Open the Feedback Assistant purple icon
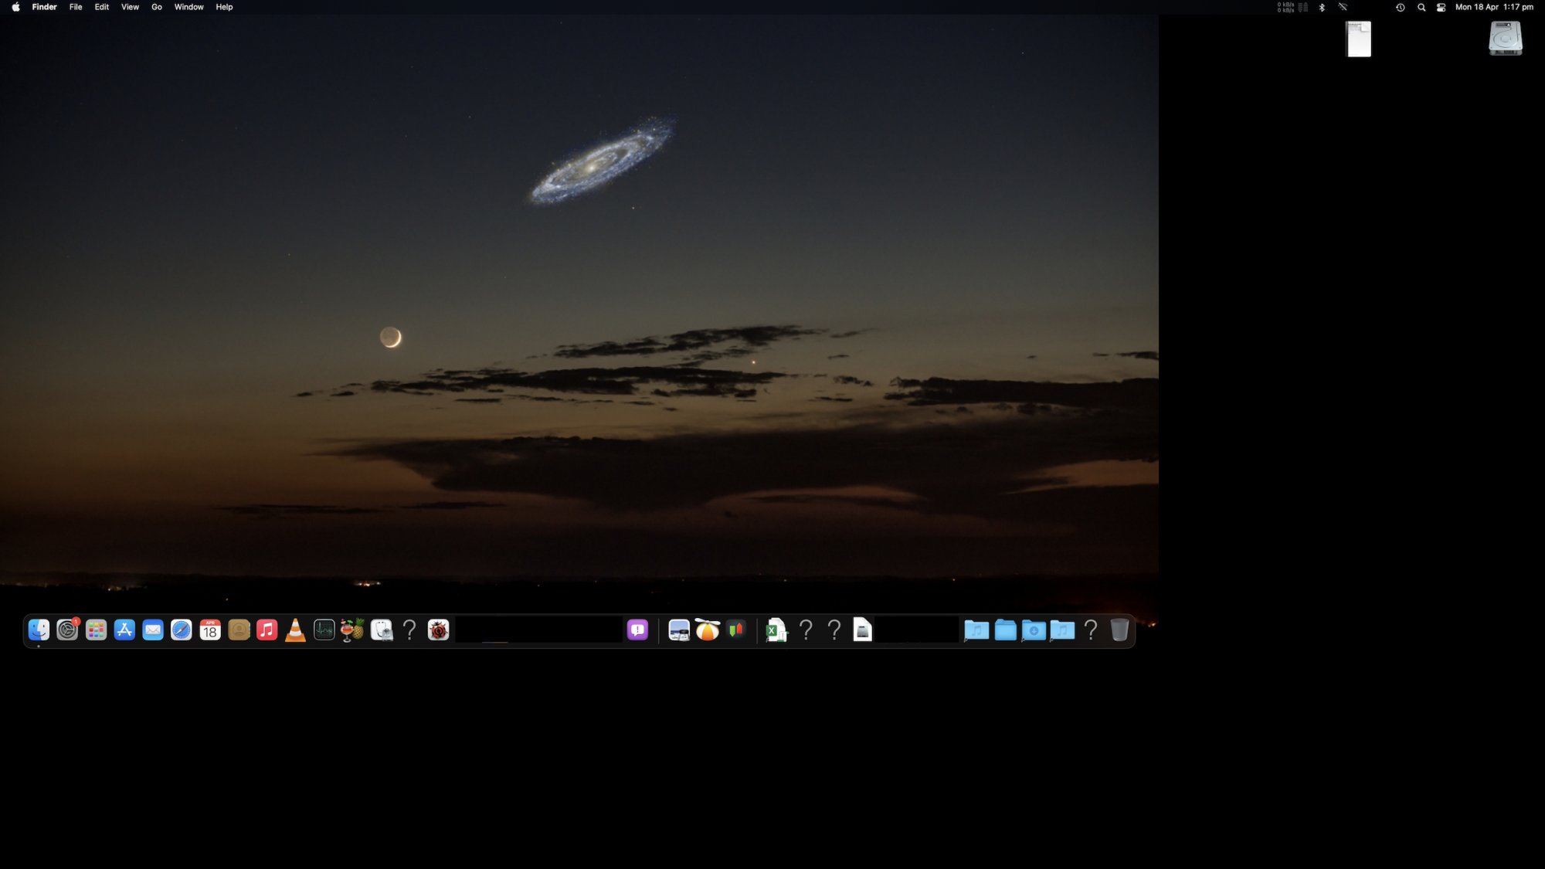 [637, 631]
